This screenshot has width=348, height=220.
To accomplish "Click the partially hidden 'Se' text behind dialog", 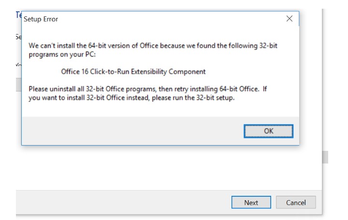I will pyautogui.click(x=18, y=37).
